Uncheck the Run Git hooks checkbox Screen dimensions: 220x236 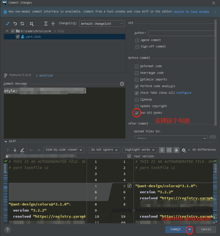point(136,113)
